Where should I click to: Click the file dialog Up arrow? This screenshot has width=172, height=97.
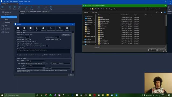(x=91, y=9)
